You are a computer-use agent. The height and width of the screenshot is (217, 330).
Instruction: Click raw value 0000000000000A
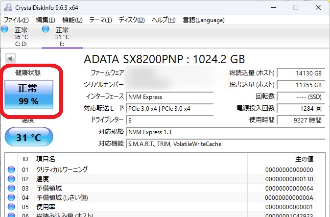click(289, 197)
